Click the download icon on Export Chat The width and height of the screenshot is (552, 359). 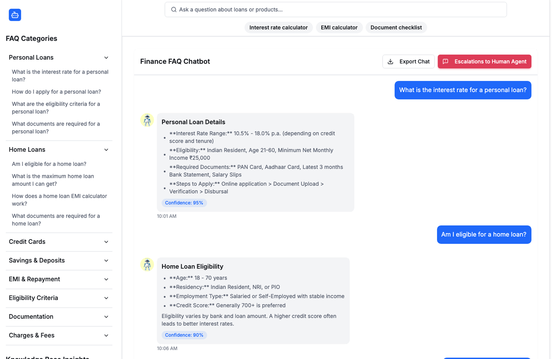(x=390, y=62)
